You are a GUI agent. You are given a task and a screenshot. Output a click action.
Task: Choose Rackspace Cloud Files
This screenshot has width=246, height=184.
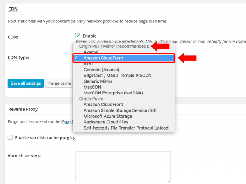124,122
